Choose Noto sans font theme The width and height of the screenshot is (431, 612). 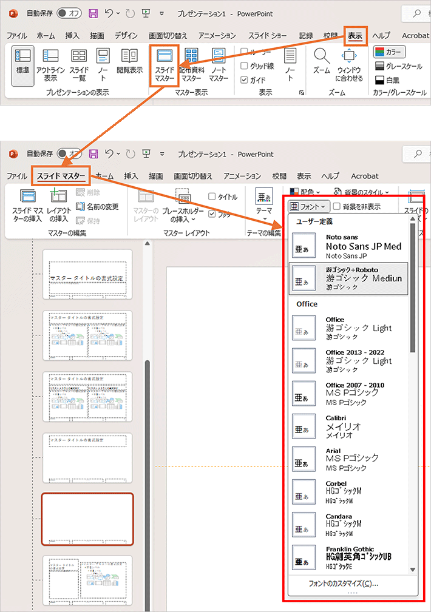click(350, 246)
